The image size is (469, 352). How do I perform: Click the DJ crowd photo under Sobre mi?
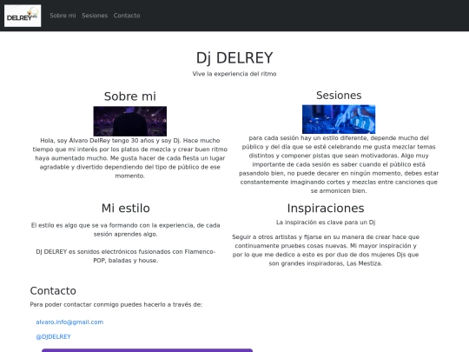[x=130, y=121]
